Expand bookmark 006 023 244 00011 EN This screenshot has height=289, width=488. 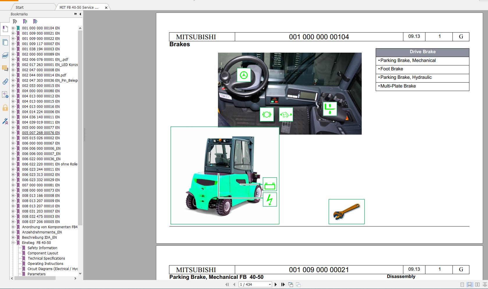pyautogui.click(x=13, y=170)
